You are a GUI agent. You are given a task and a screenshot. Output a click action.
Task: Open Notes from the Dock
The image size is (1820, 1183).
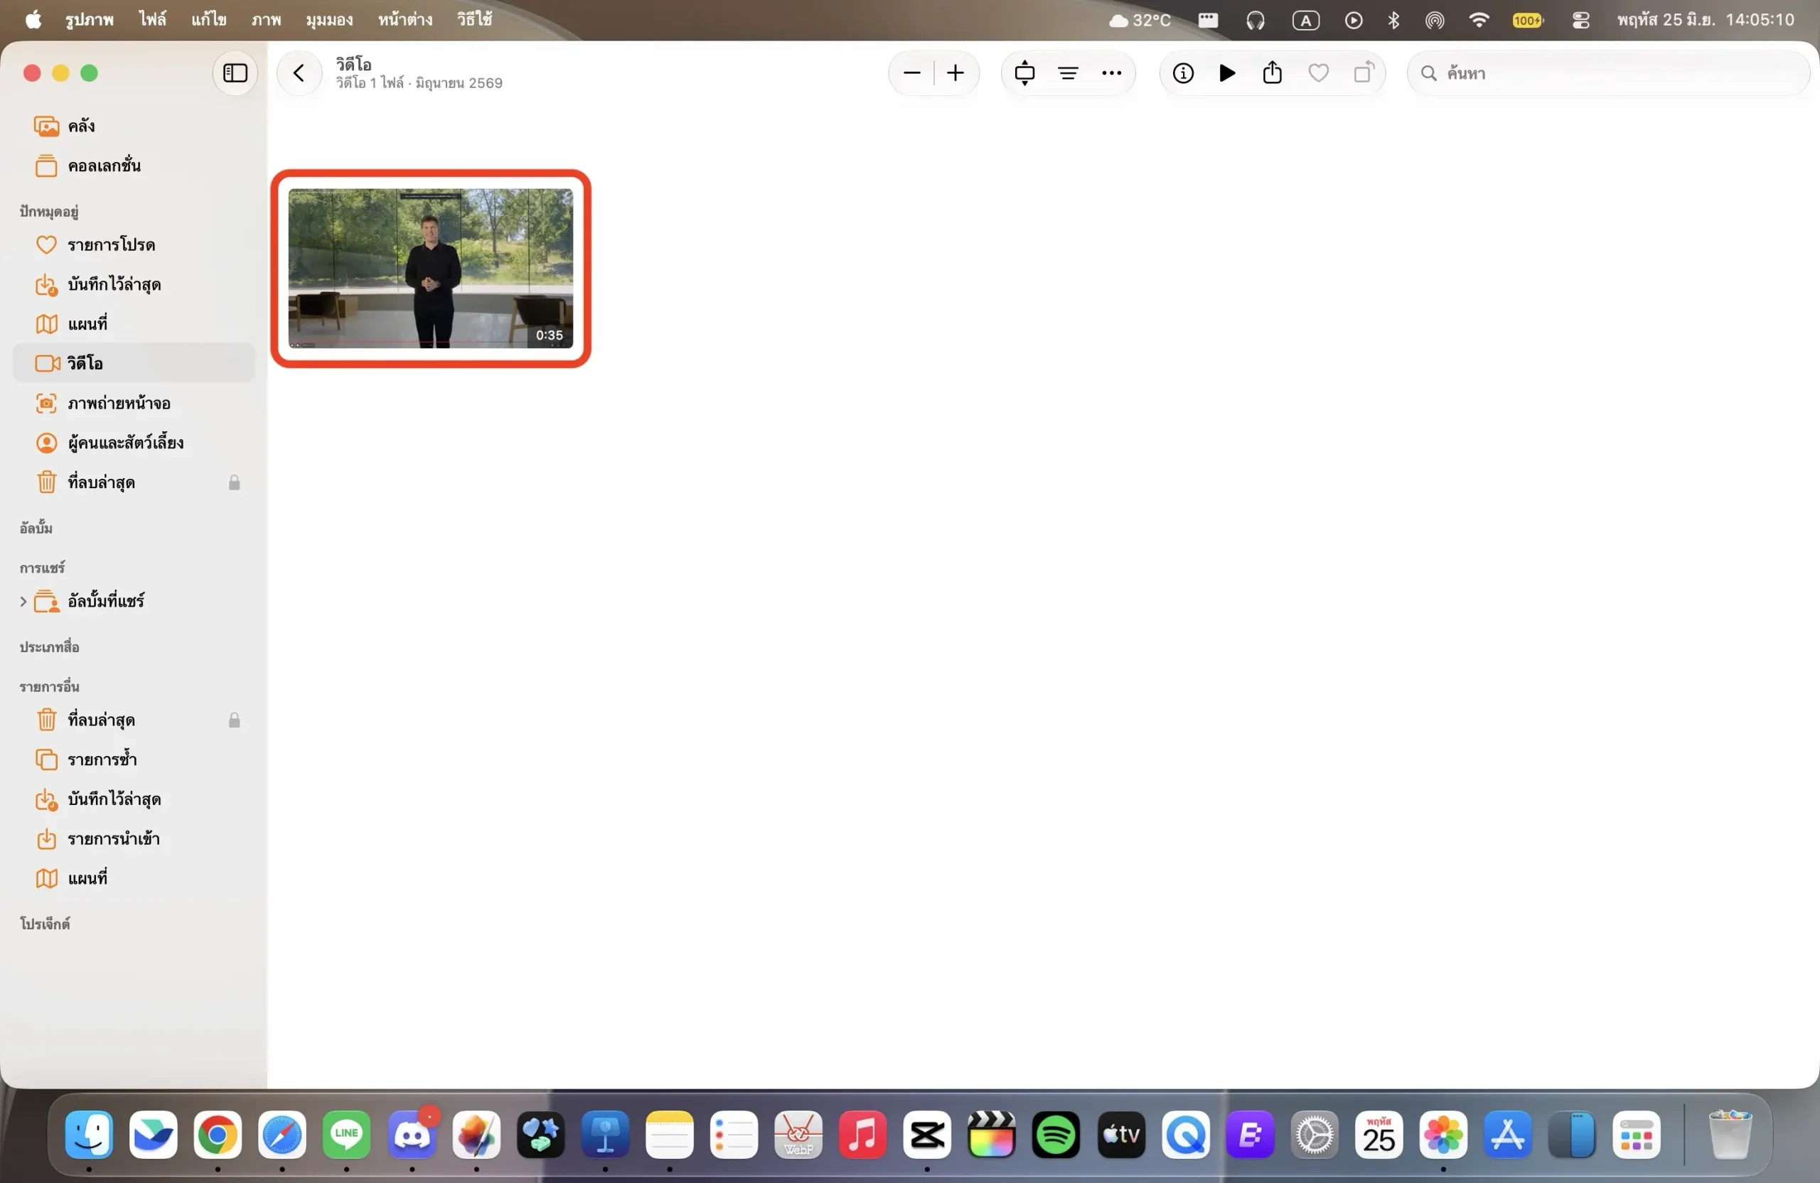(x=669, y=1134)
